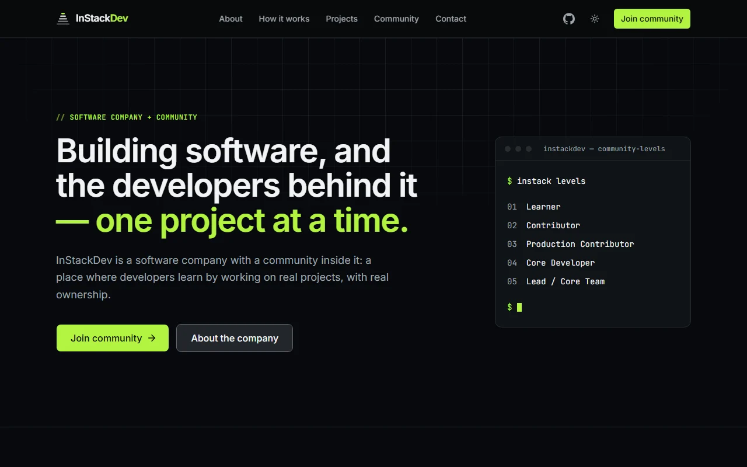
Task: Open the Contact nav link
Action: click(451, 19)
